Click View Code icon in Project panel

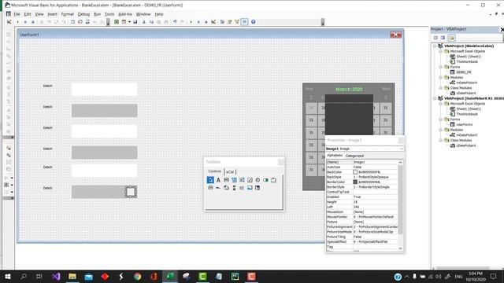tap(435, 38)
